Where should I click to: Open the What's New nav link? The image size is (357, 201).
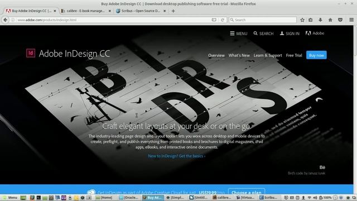[239, 55]
